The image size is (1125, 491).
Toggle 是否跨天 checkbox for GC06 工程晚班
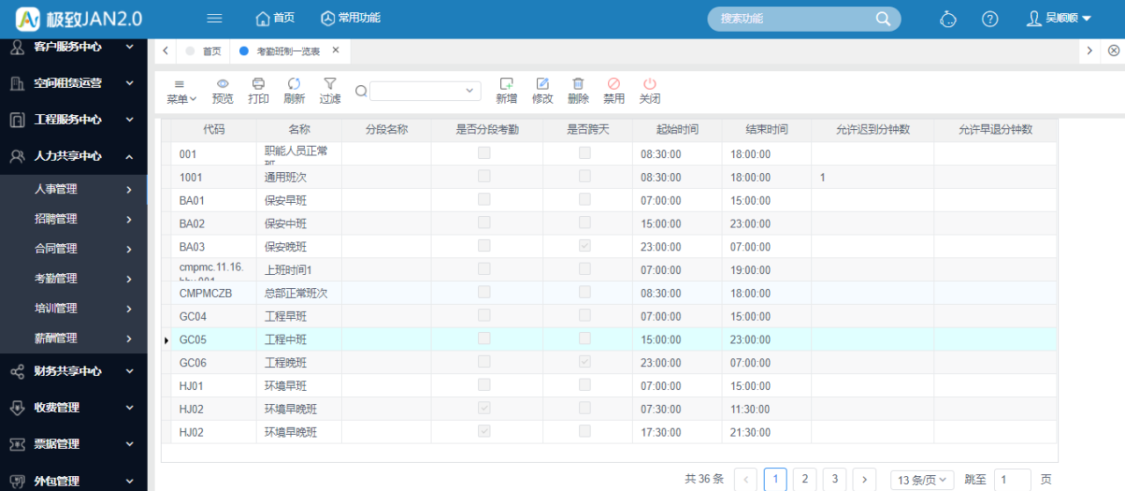584,362
